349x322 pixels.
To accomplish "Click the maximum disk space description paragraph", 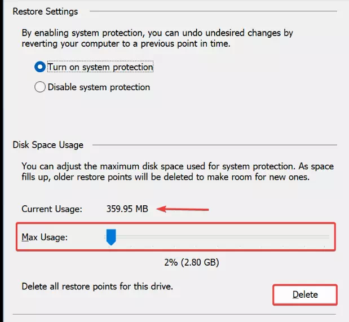I will (176, 171).
